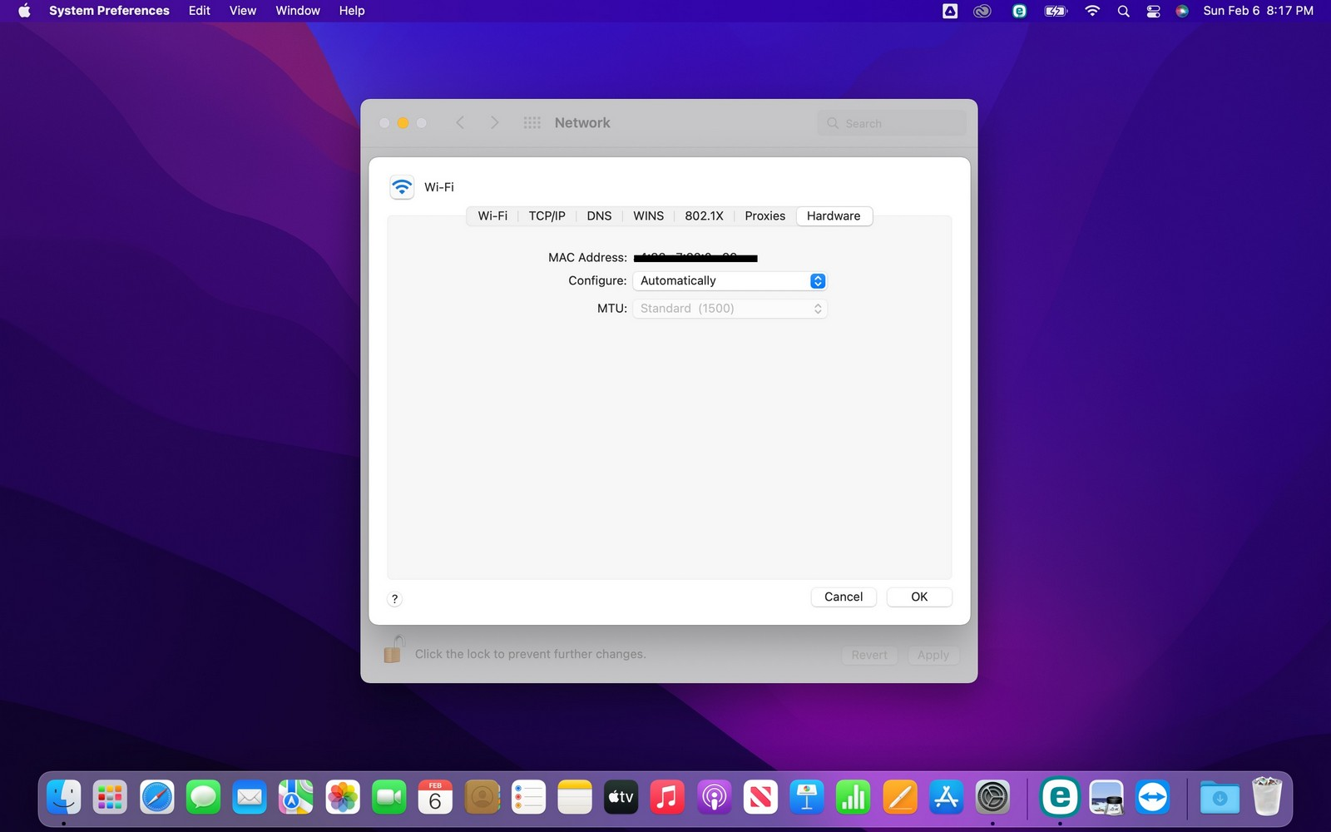The height and width of the screenshot is (832, 1331).
Task: Click the Apply button in the Network window
Action: (x=933, y=655)
